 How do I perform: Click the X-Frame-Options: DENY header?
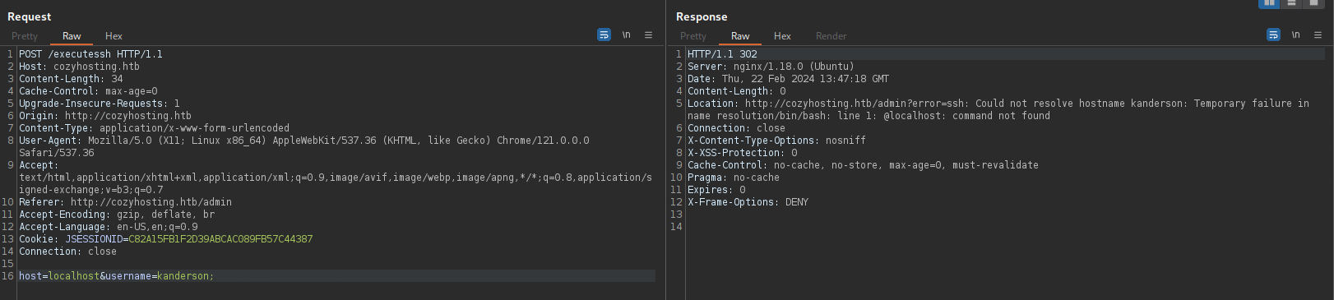(748, 202)
